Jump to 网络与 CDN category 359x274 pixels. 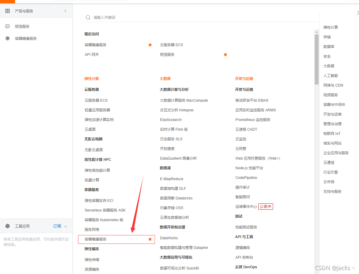(333, 85)
